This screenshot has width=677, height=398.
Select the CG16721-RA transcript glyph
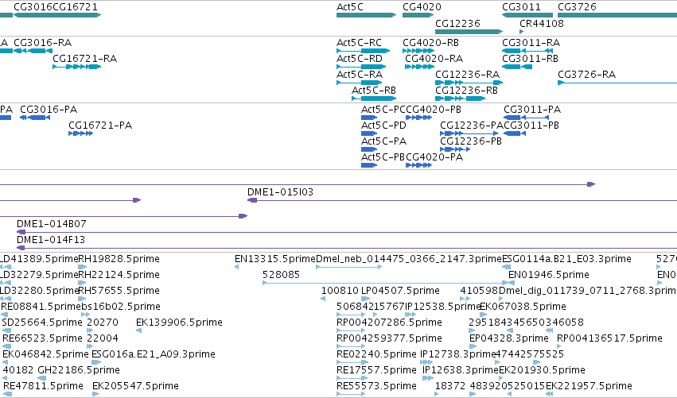tap(77, 67)
